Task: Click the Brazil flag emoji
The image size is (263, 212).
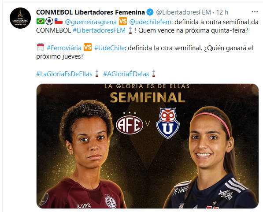Action: click(41, 21)
